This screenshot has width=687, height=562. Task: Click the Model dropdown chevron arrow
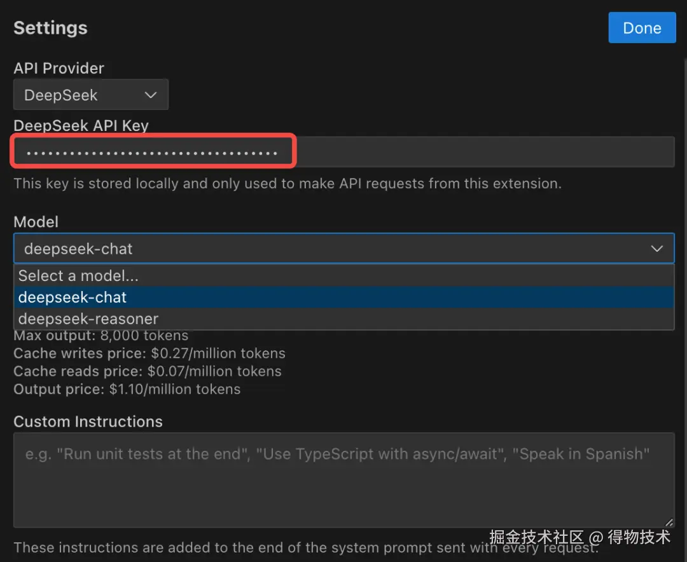click(656, 249)
